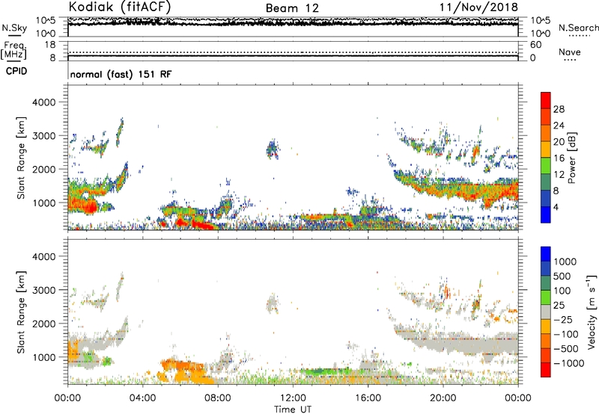
Task: Click the 'Velocity [m s⁻¹]' colorbar title
Action: tap(592, 312)
